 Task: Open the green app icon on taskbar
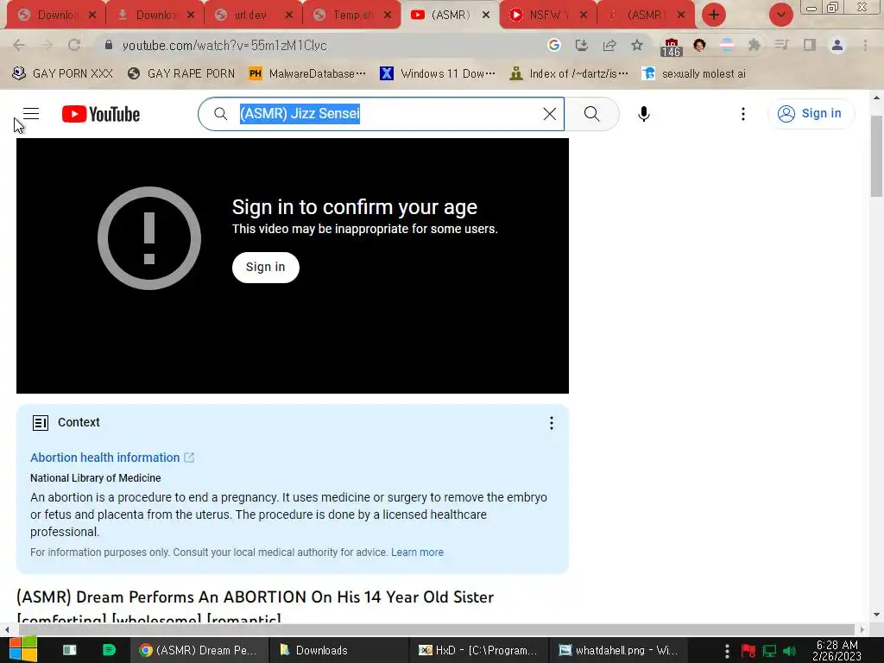click(x=109, y=650)
